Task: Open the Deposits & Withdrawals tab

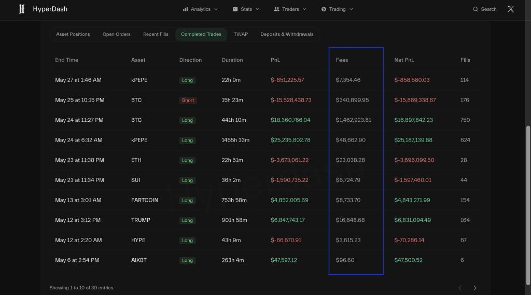Action: (287, 34)
